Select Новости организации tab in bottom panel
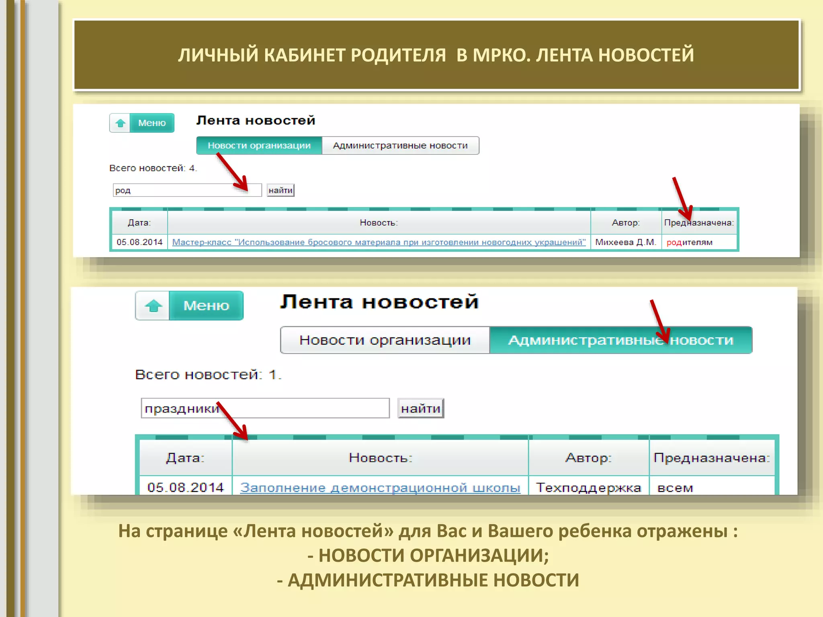This screenshot has width=823, height=617. click(385, 340)
